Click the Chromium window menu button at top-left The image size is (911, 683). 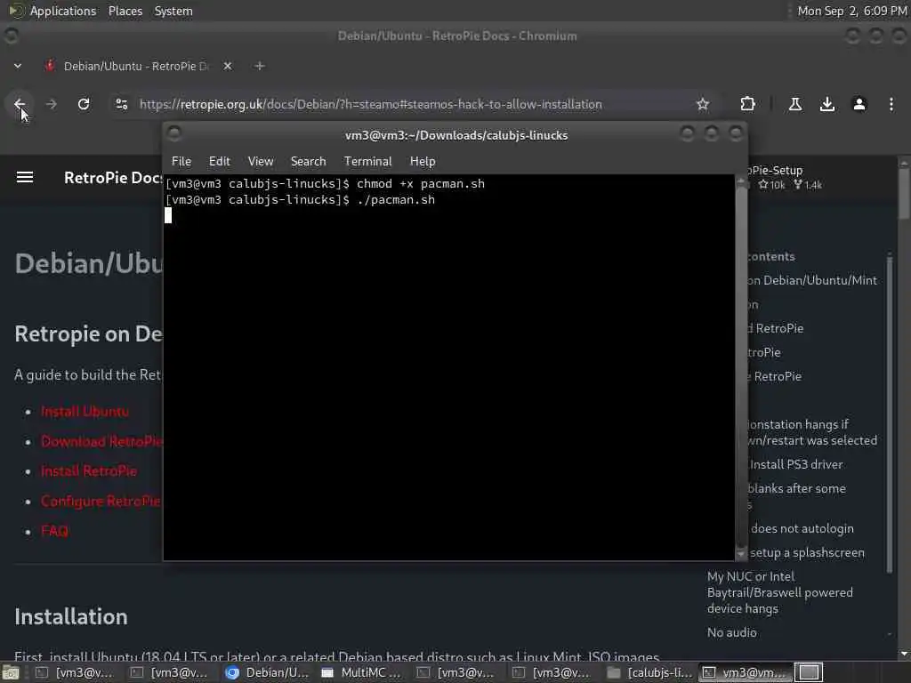click(11, 36)
